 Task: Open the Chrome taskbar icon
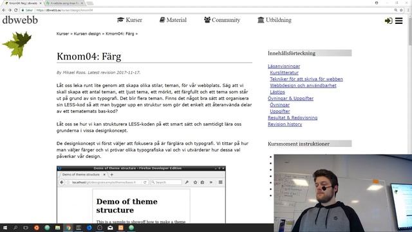tap(68, 227)
